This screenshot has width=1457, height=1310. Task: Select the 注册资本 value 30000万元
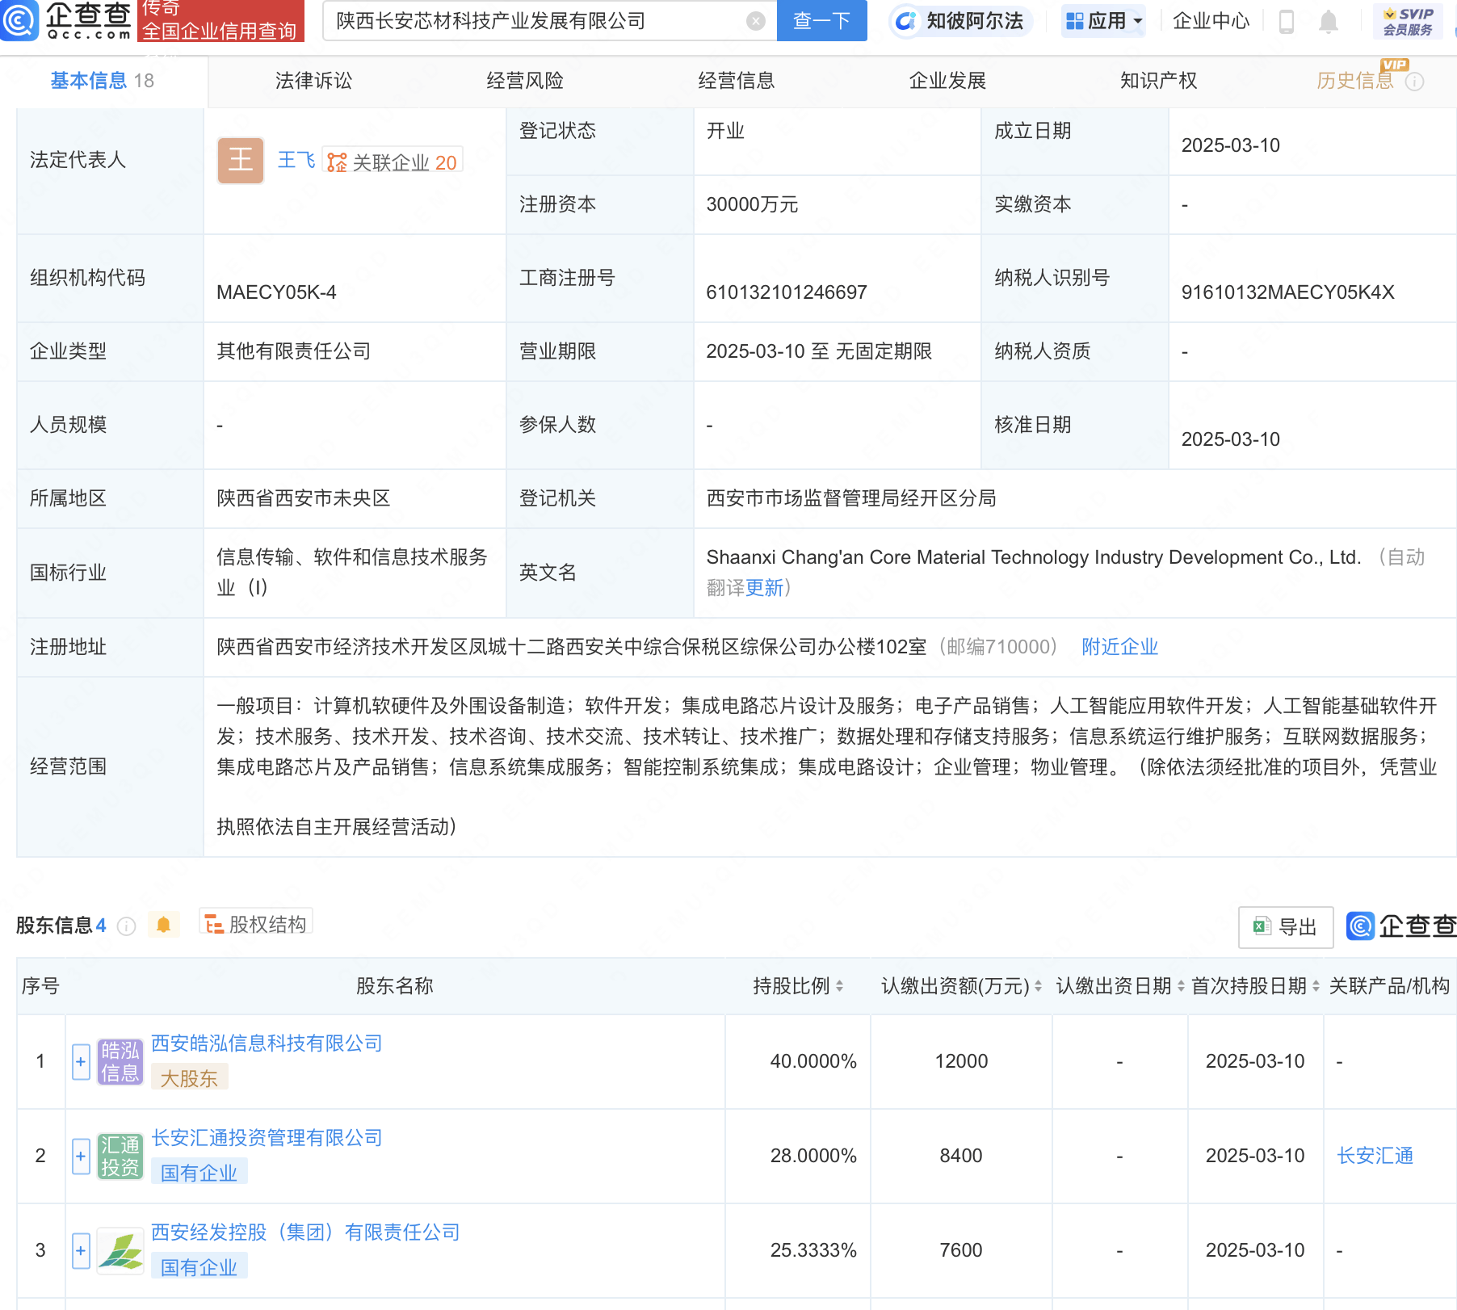click(x=752, y=205)
